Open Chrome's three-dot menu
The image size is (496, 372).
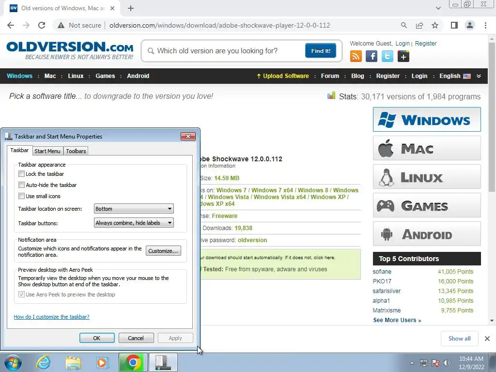[x=485, y=25]
